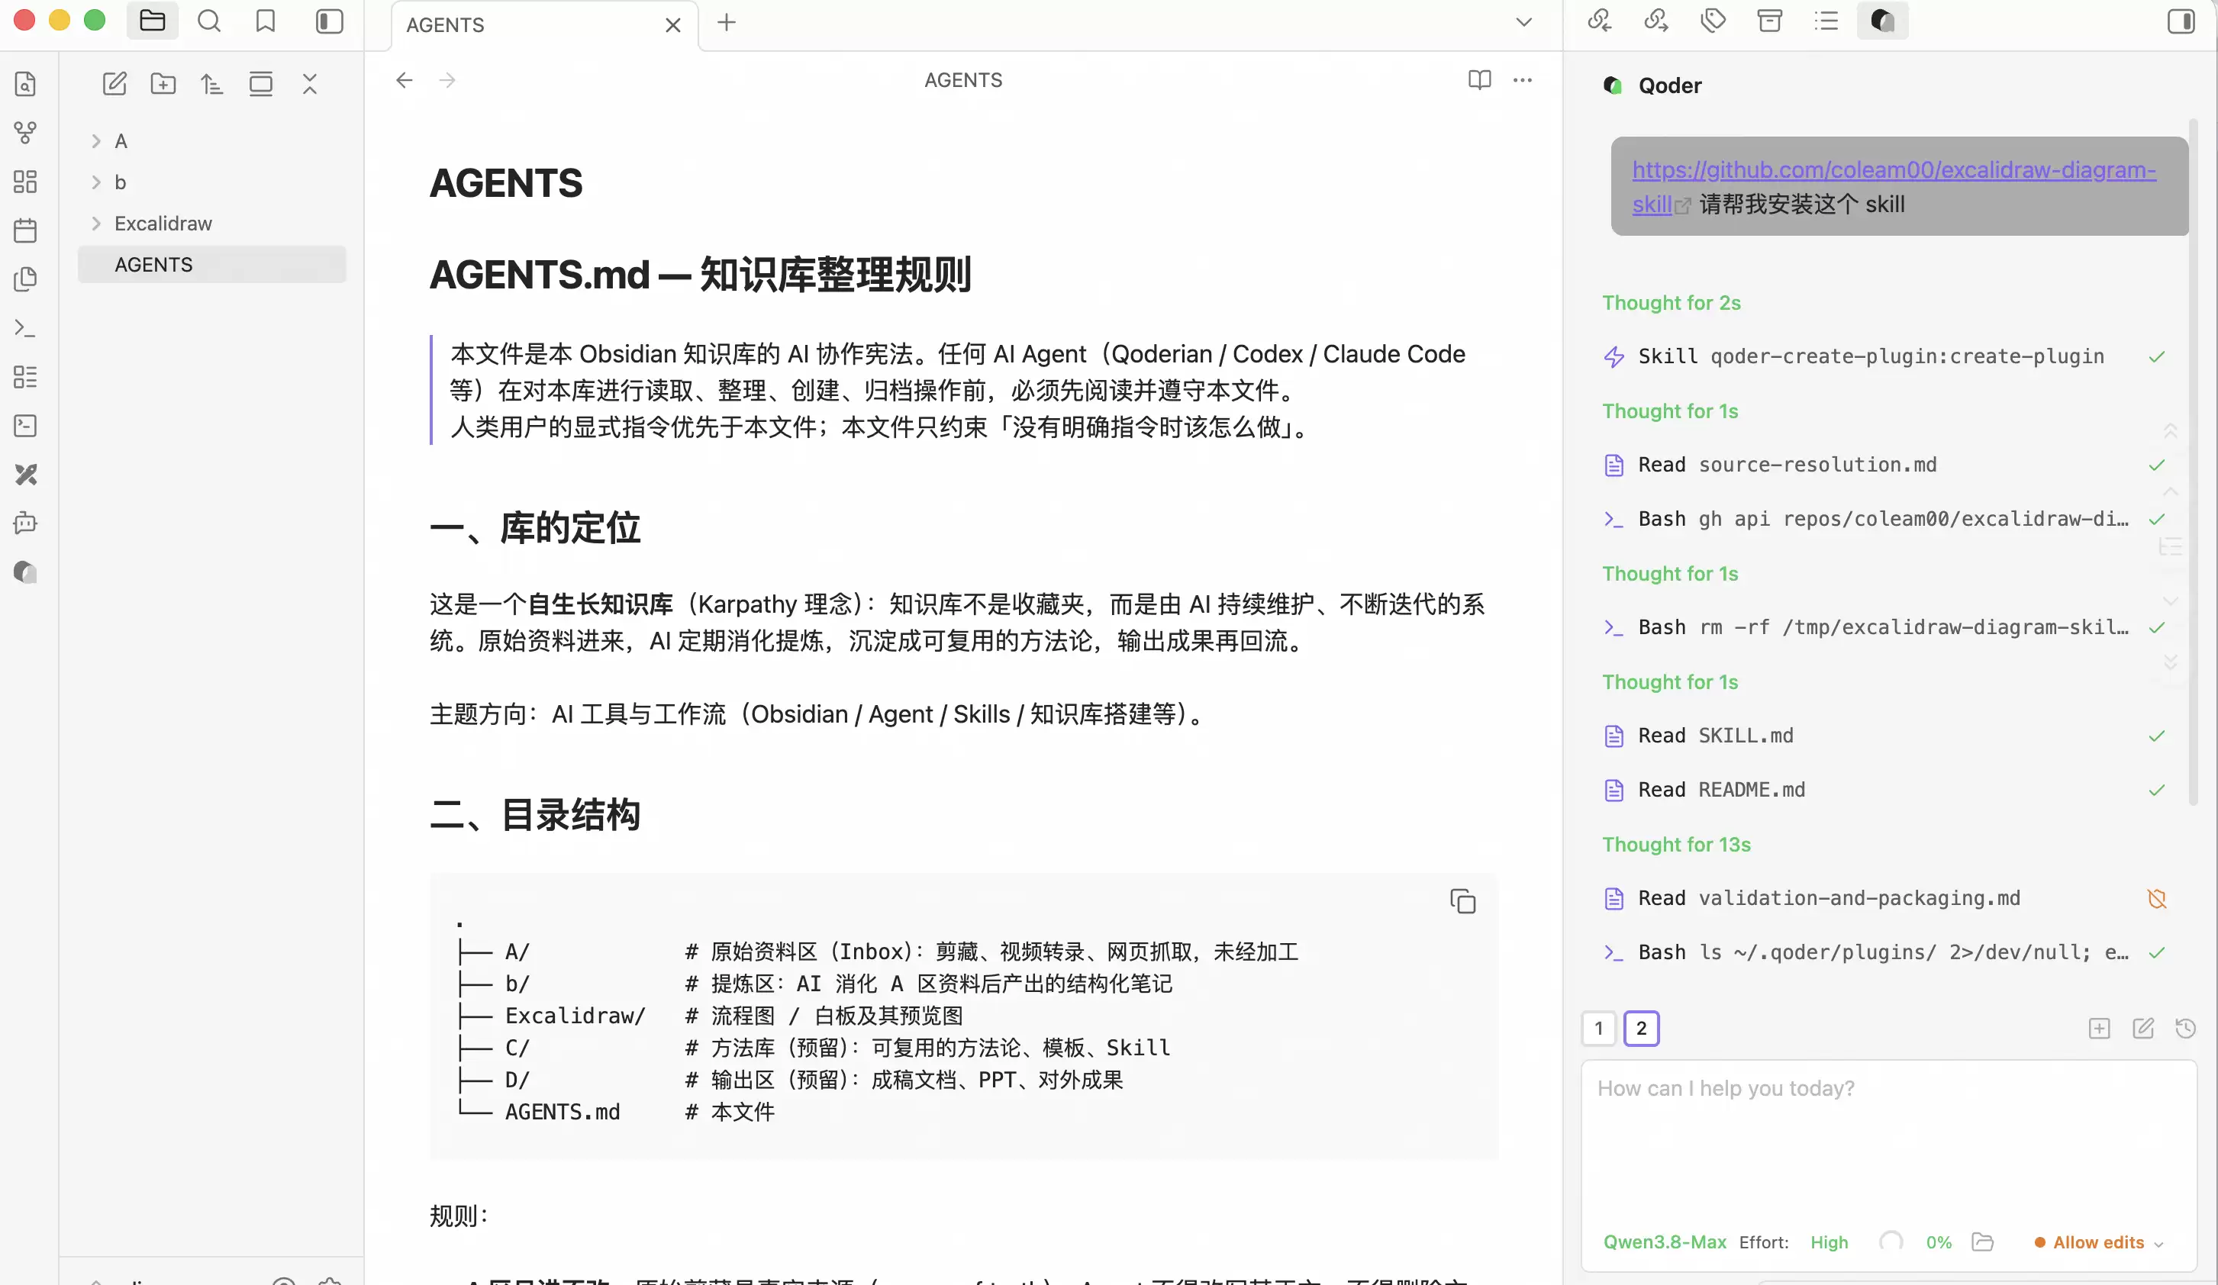
Task: Collapse all folders in file explorer
Action: point(310,85)
